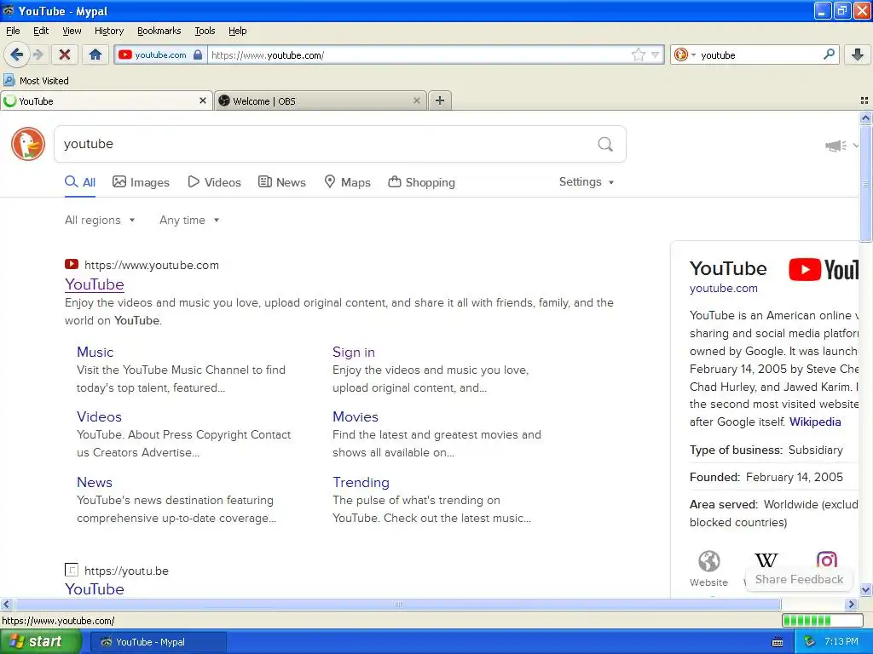The width and height of the screenshot is (873, 654).
Task: Open the Website globe icon in the info panel
Action: [708, 561]
